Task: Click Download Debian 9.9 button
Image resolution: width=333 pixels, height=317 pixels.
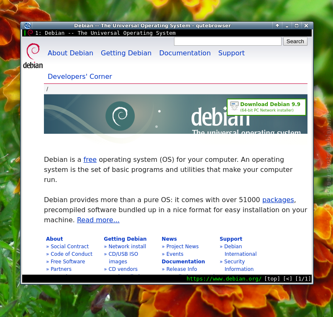Action: 266,107
